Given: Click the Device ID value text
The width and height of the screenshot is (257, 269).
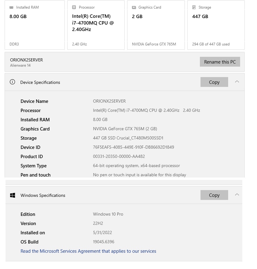Looking at the screenshot, I should (133, 147).
